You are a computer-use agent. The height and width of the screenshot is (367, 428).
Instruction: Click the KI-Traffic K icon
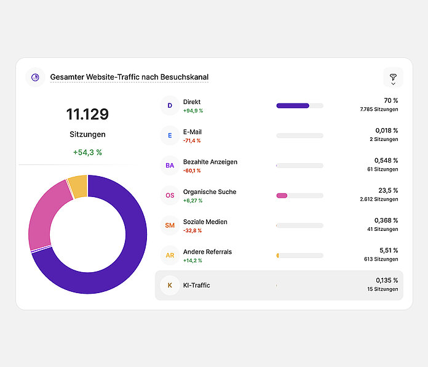pos(170,285)
